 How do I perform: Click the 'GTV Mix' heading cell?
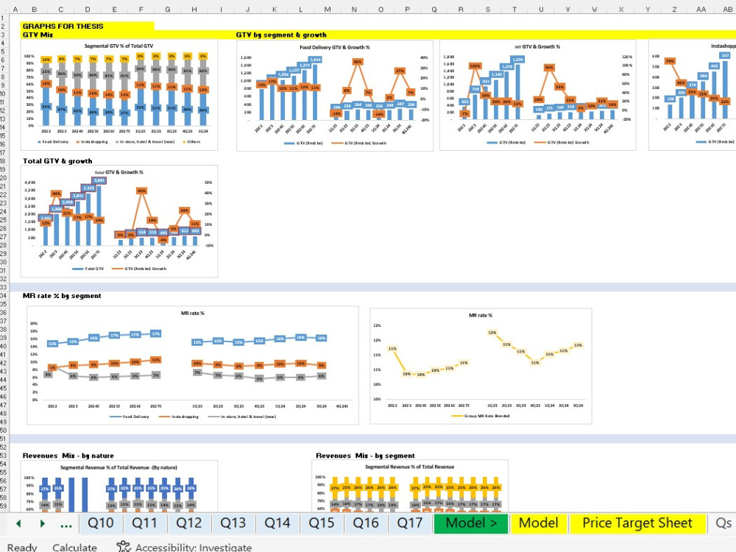click(38, 35)
